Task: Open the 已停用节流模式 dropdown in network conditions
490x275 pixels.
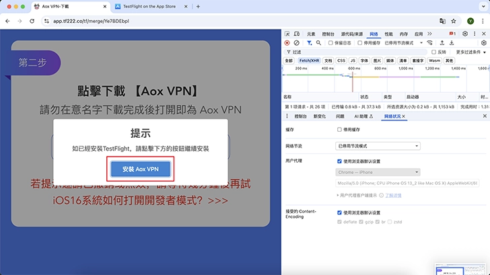Action: (x=378, y=145)
